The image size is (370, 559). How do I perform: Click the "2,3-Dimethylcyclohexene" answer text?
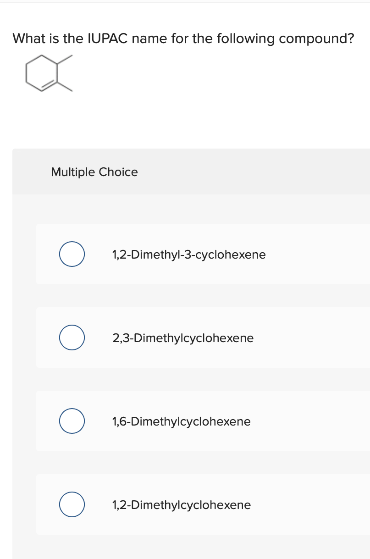tap(183, 338)
